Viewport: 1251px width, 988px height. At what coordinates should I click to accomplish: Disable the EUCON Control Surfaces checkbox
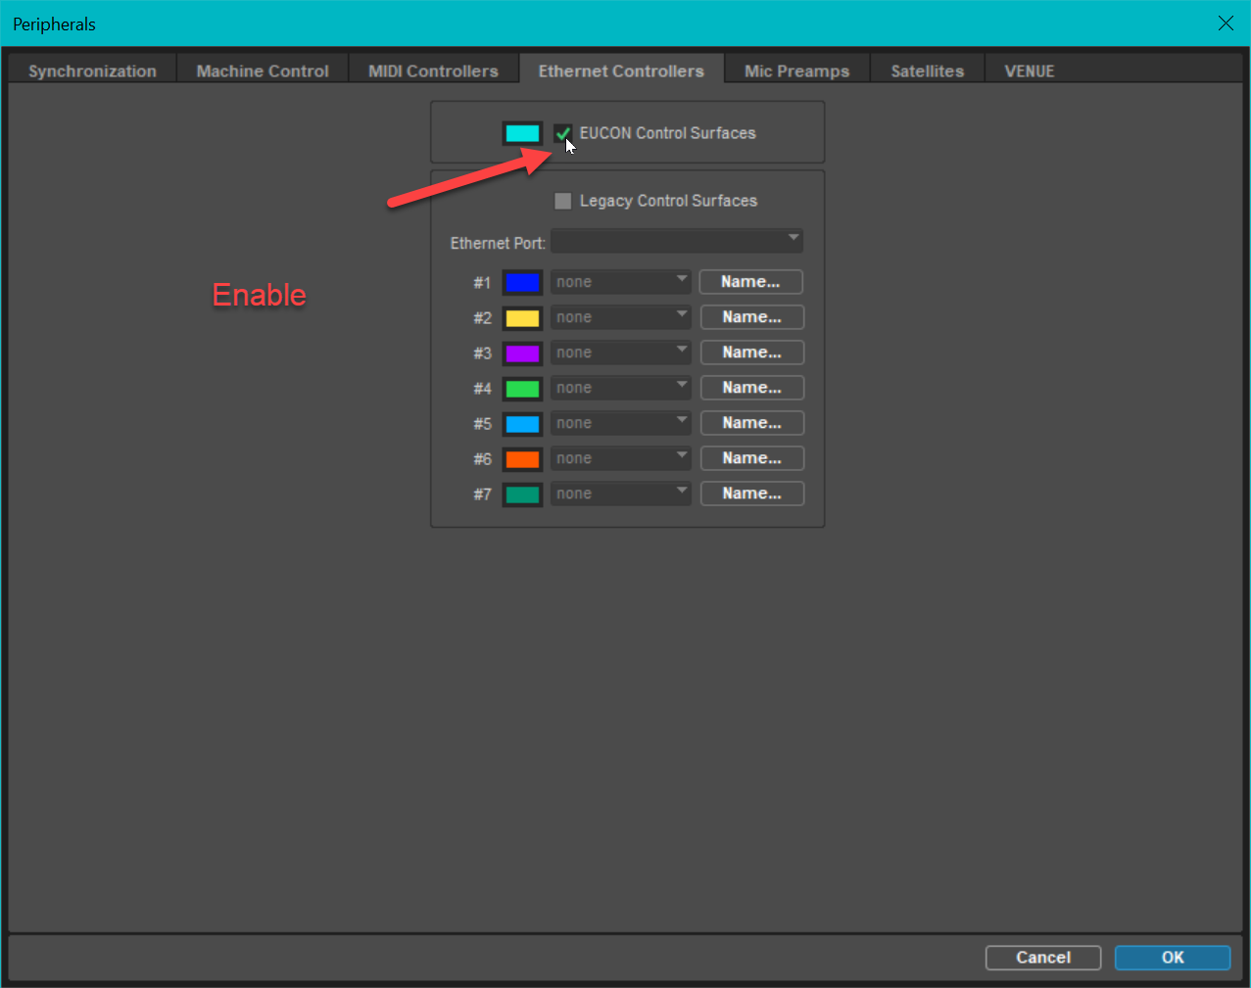click(563, 134)
